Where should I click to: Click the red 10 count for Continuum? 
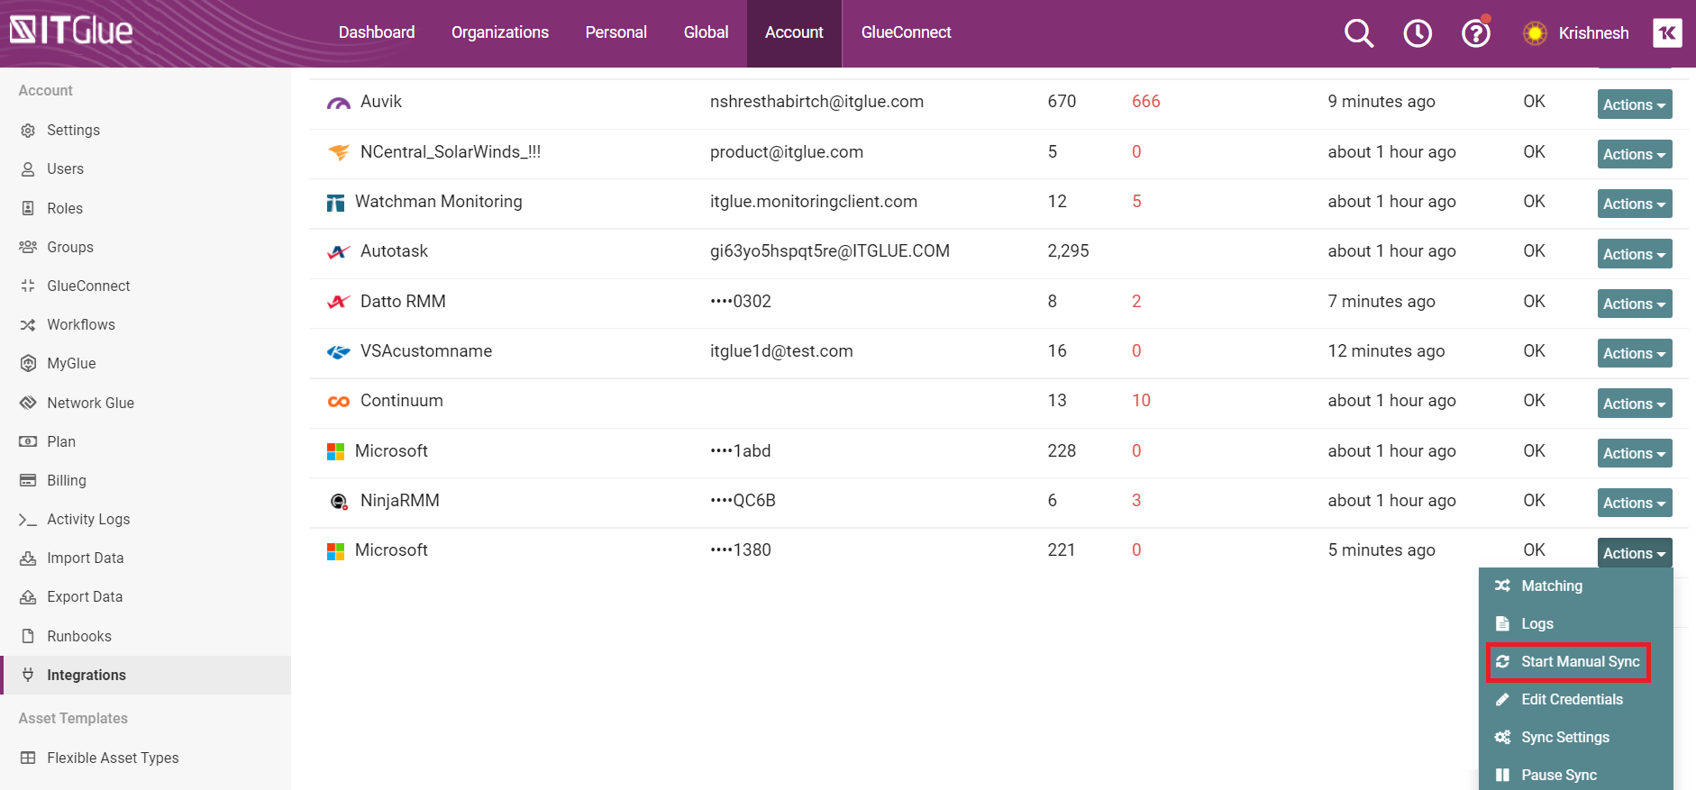1141,401
